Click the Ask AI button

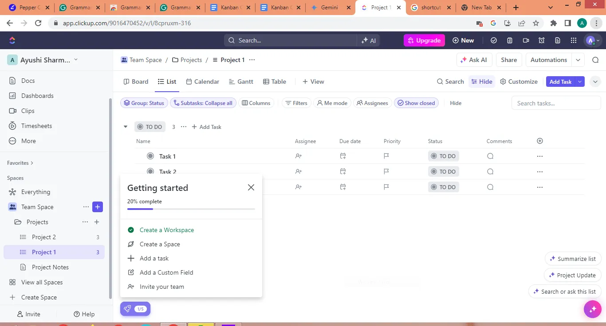tap(474, 60)
